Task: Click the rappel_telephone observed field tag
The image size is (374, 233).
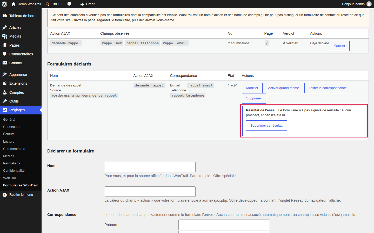Action: (x=143, y=43)
